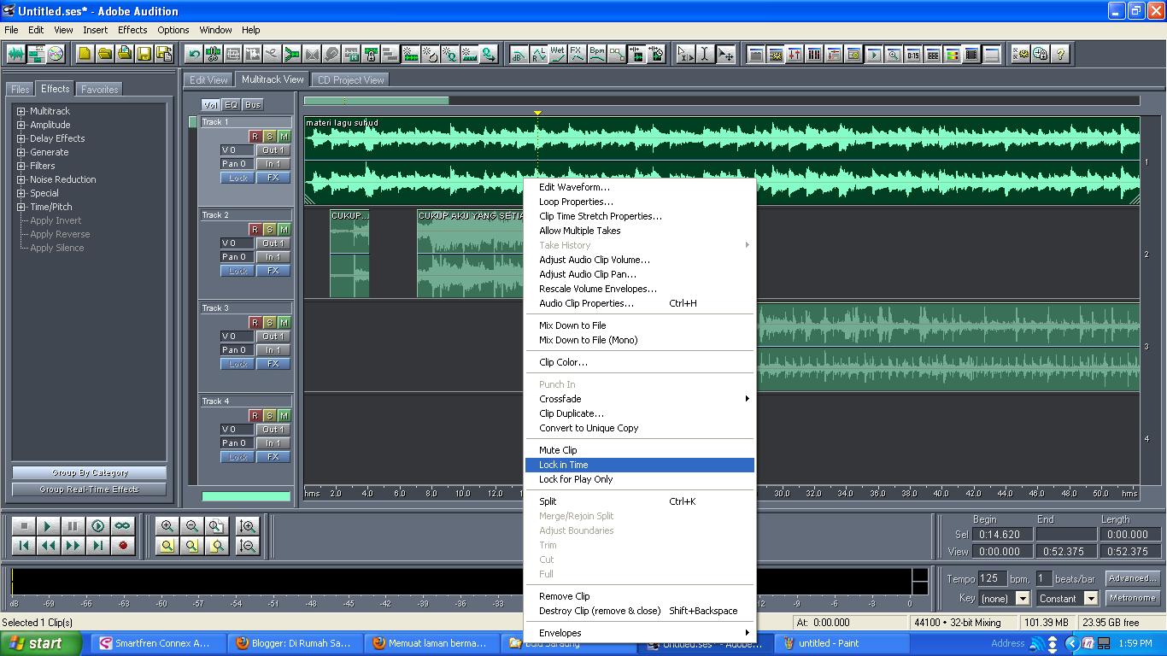
Task: Select the Move/Copy Clip arrow tool
Action: [x=725, y=54]
